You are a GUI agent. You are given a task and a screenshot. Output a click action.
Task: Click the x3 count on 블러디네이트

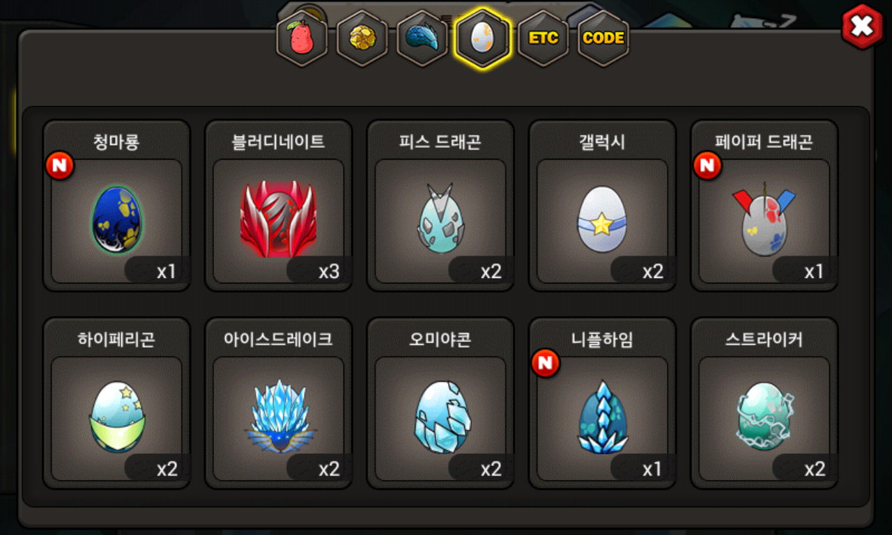328,271
